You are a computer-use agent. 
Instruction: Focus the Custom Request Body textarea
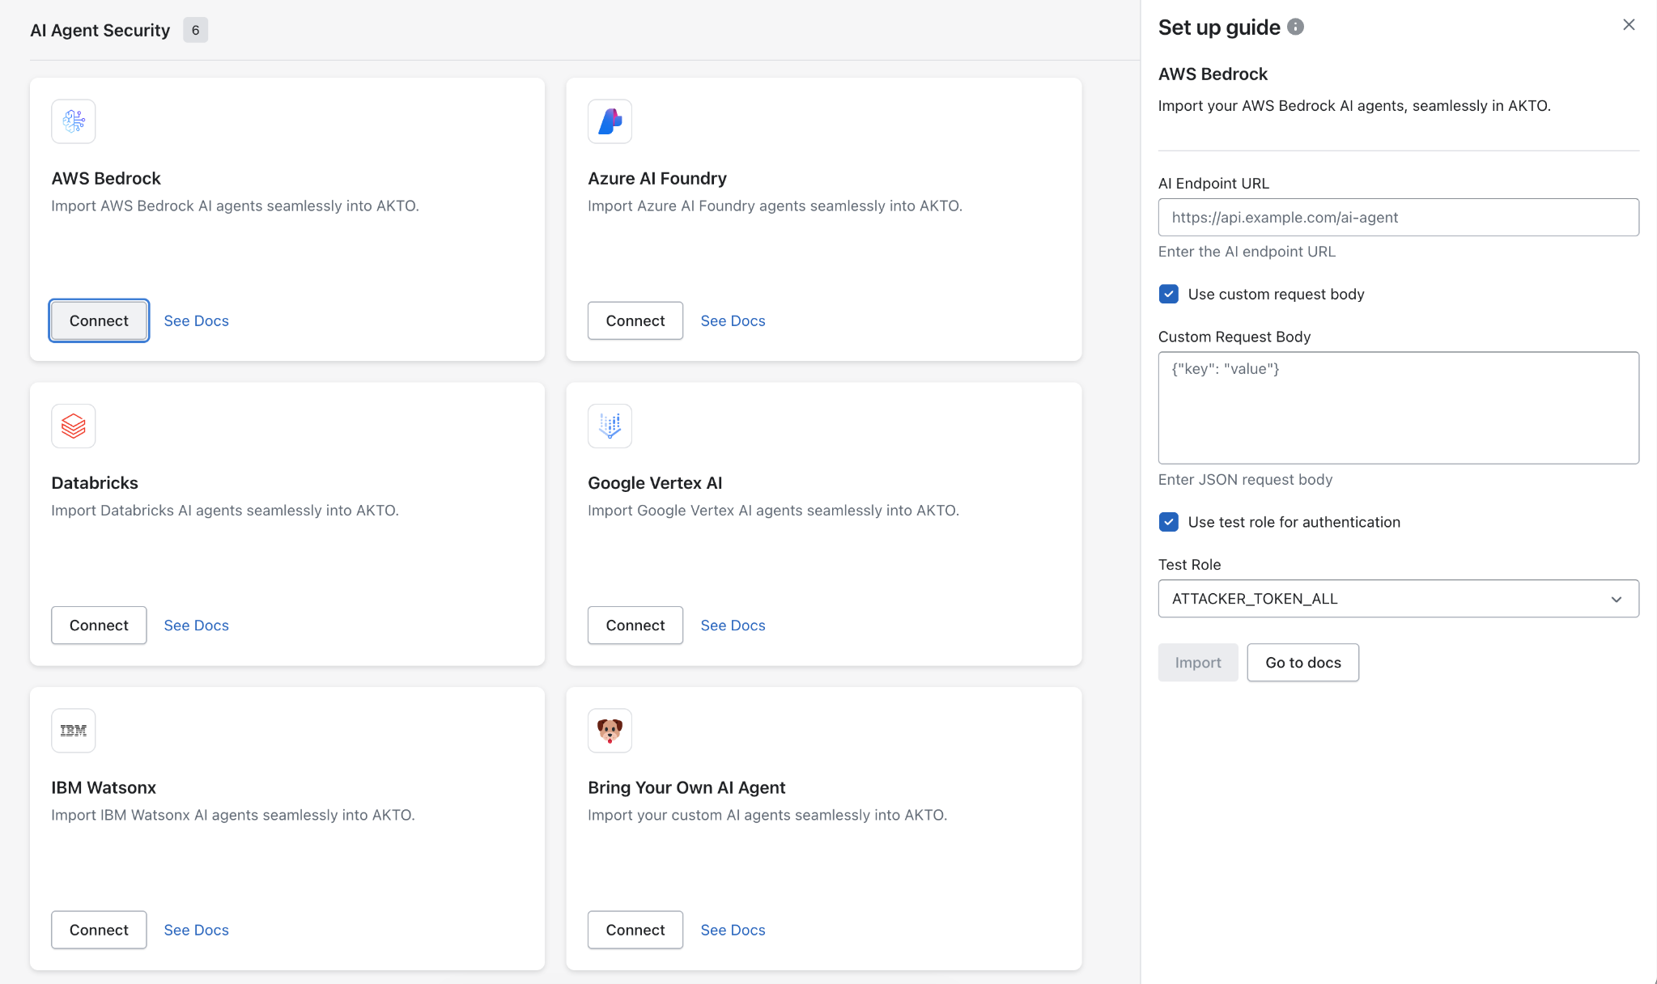(x=1398, y=408)
